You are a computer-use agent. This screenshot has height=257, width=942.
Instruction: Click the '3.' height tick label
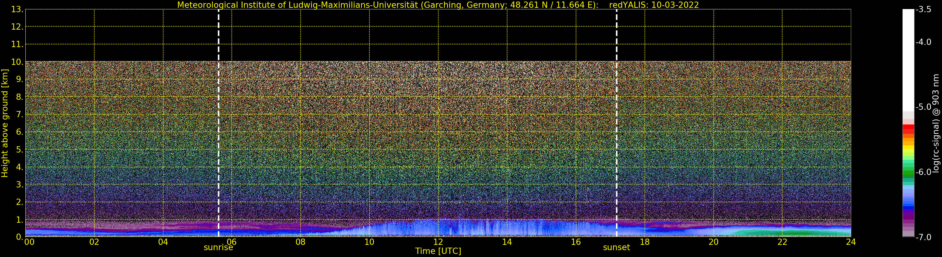click(x=19, y=184)
